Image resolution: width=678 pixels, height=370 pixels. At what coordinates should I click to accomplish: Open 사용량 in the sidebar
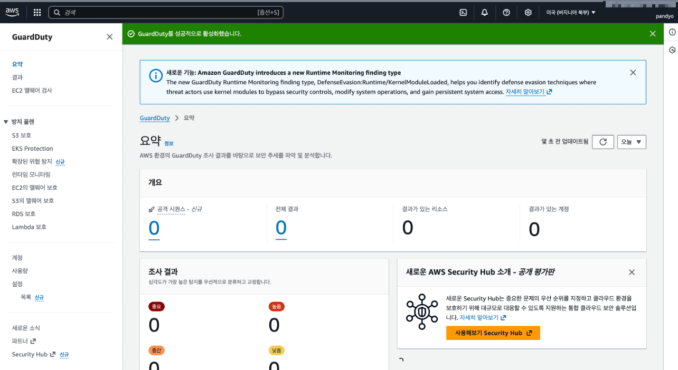[20, 270]
